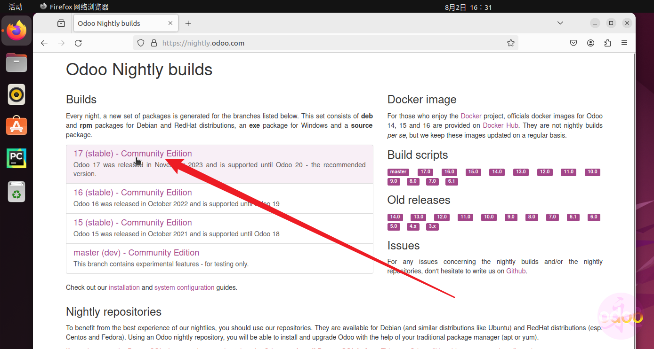This screenshot has height=349, width=654.
Task: Follow the Github link under Issues
Action: [x=516, y=271]
